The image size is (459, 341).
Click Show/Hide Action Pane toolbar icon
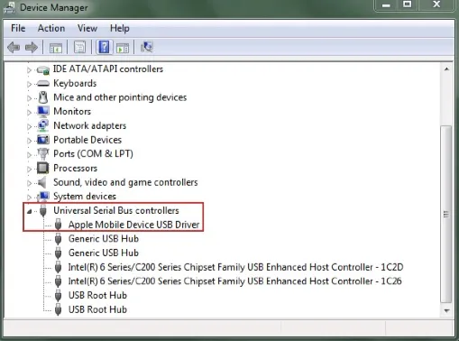[x=123, y=48]
